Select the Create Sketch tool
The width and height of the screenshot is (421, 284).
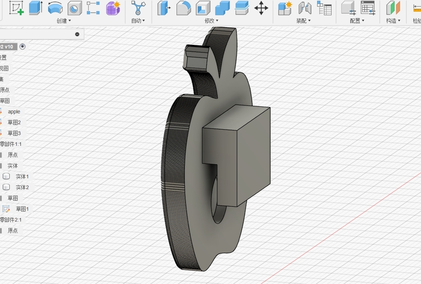point(17,8)
